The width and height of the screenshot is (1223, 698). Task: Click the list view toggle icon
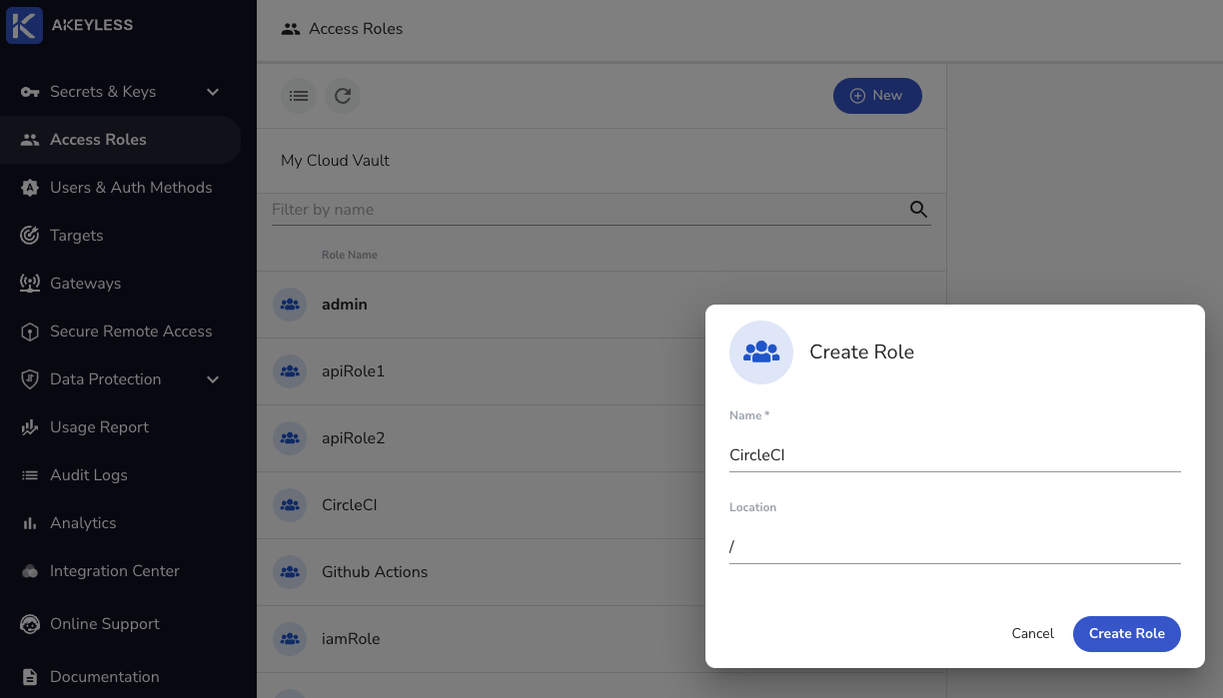tap(298, 96)
